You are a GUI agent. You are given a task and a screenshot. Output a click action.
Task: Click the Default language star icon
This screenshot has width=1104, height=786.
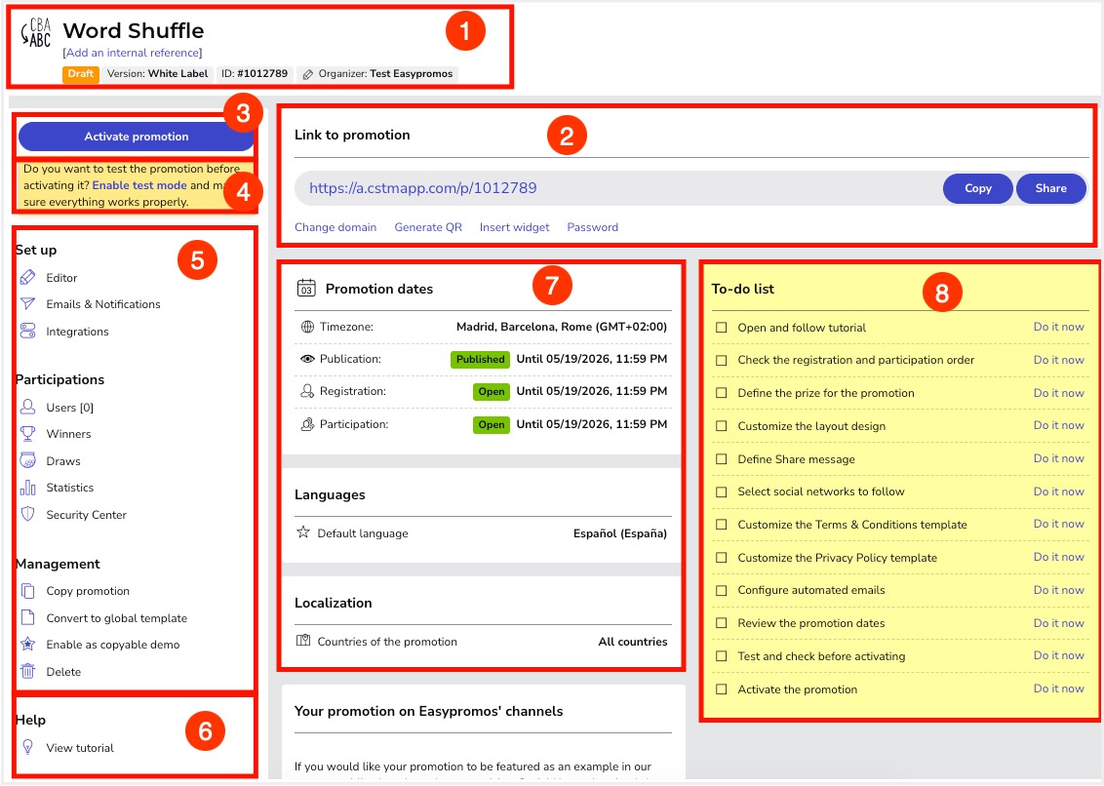(303, 532)
